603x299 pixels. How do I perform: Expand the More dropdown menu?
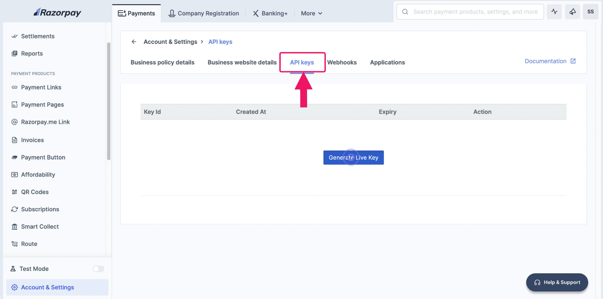(x=311, y=13)
